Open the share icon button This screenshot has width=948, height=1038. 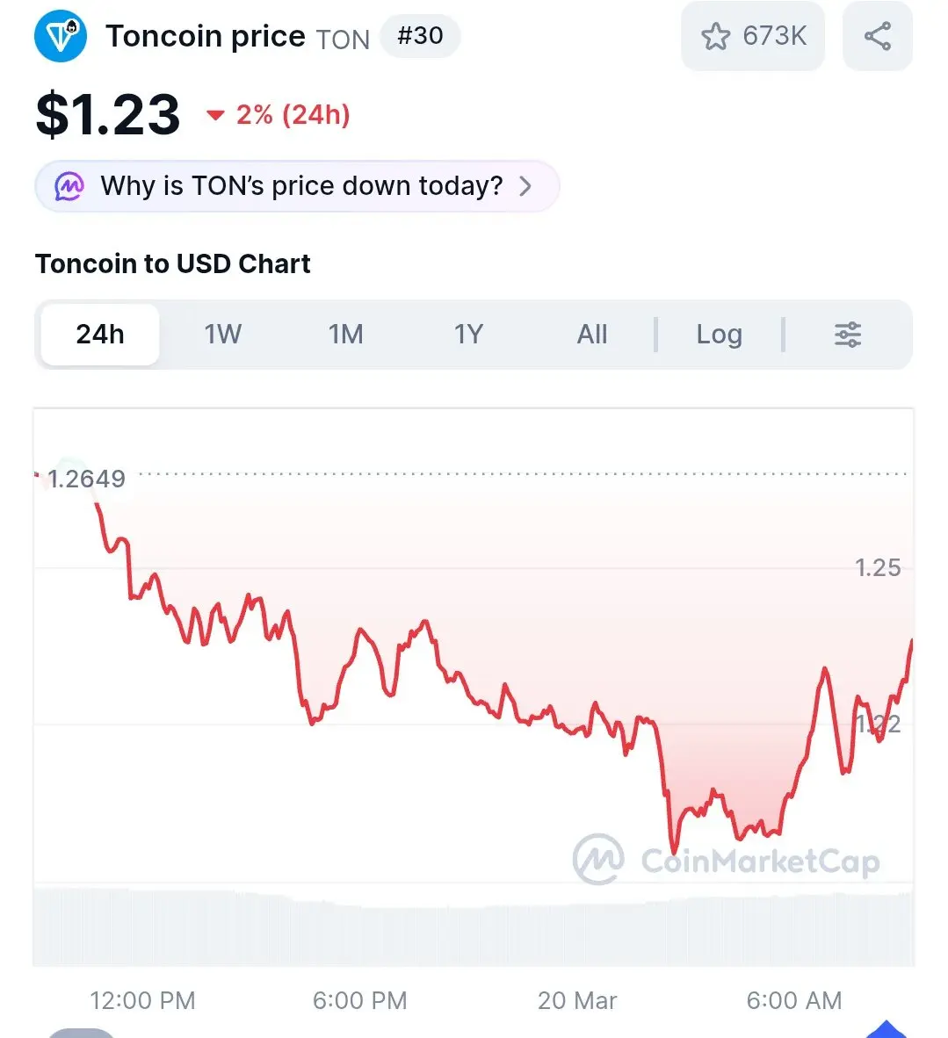pos(877,37)
